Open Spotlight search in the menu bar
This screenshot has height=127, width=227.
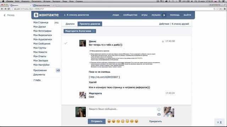(220, 1)
